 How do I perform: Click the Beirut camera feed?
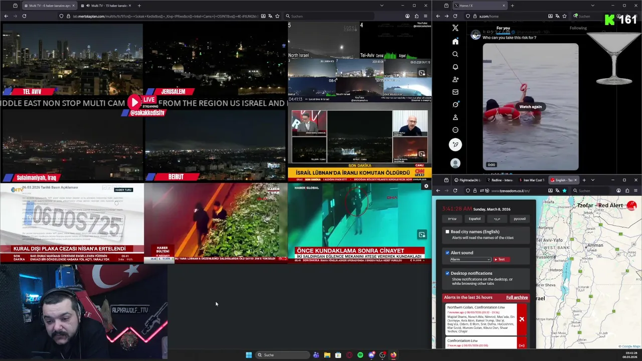coord(215,145)
